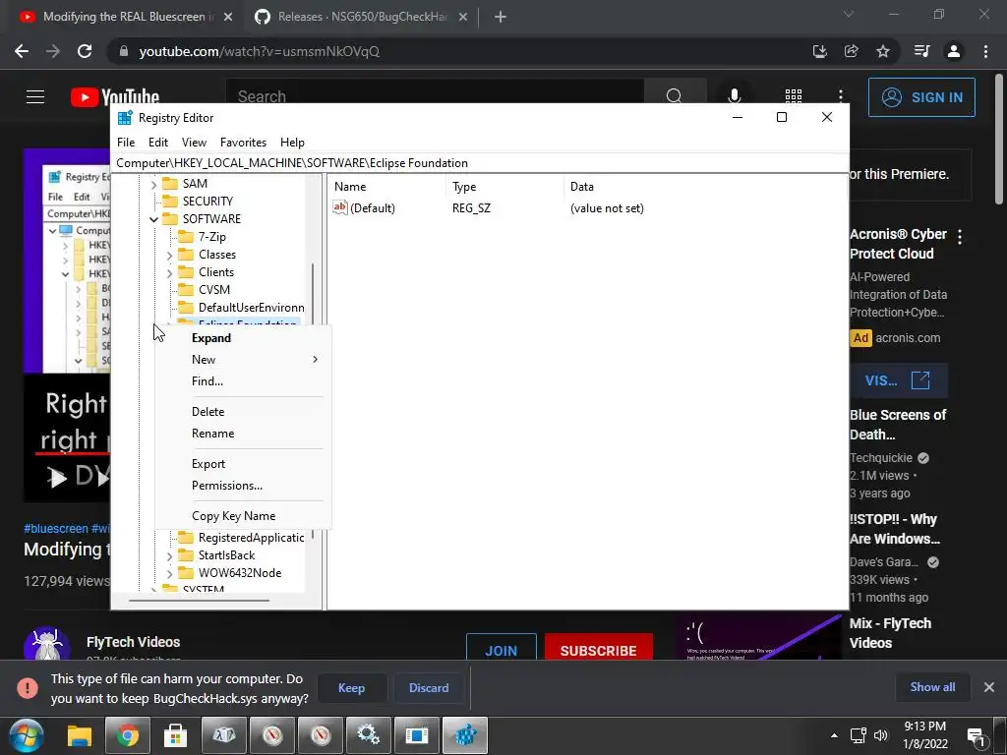Click the install app icon in address bar
The image size is (1007, 755).
[820, 51]
